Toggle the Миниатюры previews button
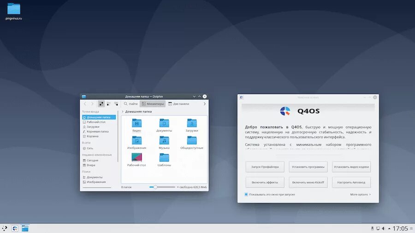This screenshot has height=233, width=415. click(153, 104)
